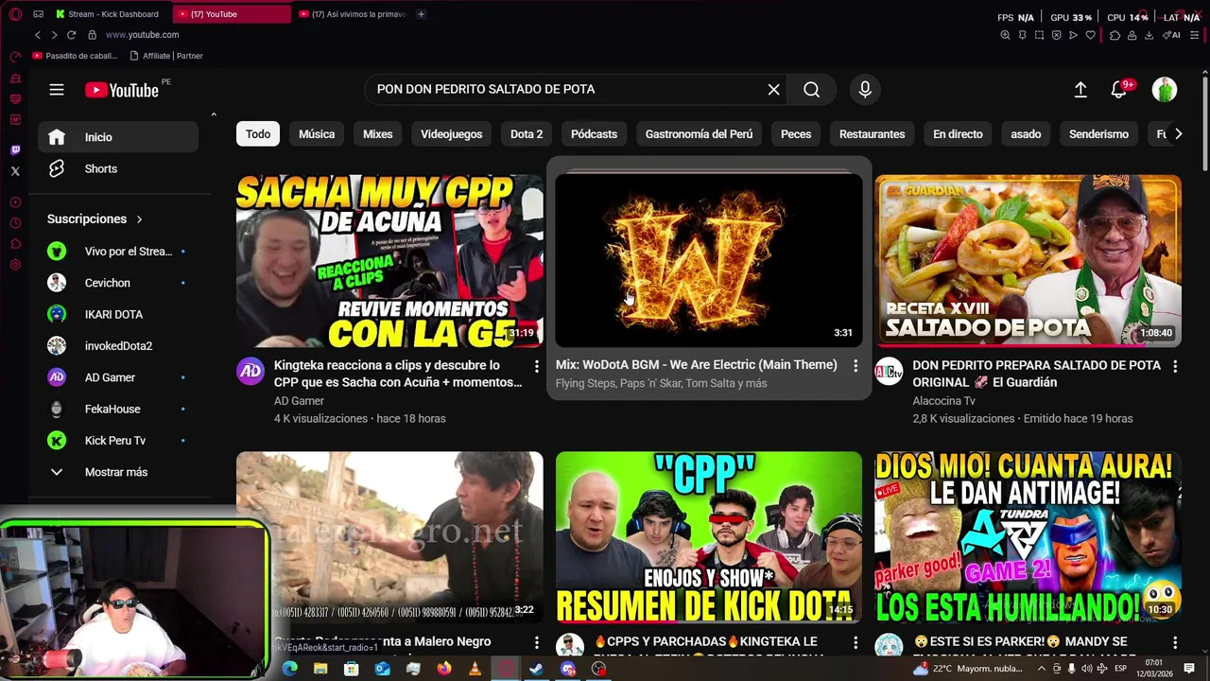Viewport: 1210px width, 681px height.
Task: Open AD Gamer subscription in sidebar
Action: (x=118, y=377)
